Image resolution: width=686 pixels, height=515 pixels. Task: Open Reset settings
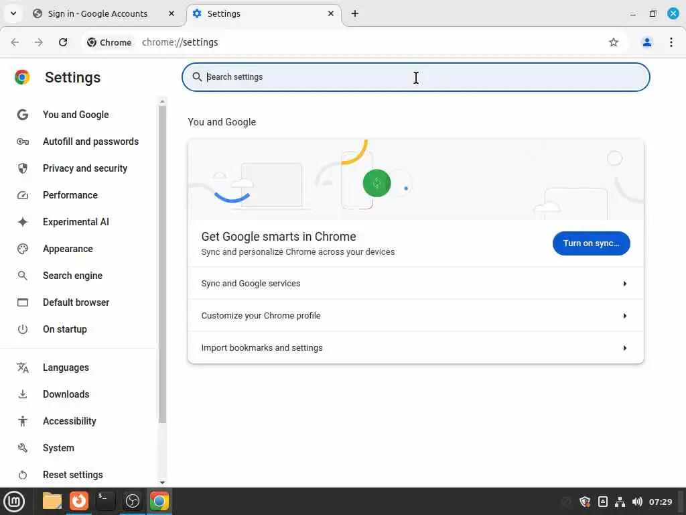coord(72,475)
